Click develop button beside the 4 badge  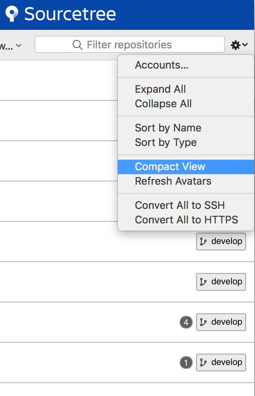click(x=221, y=322)
